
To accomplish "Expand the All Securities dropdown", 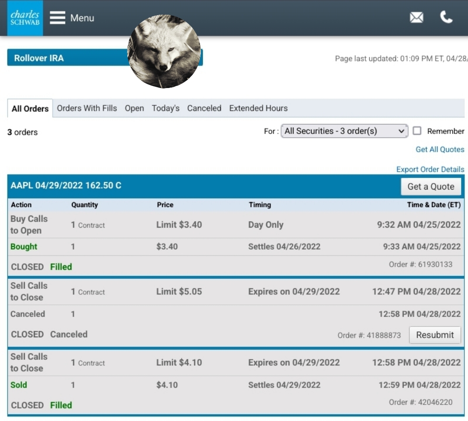I will 344,131.
